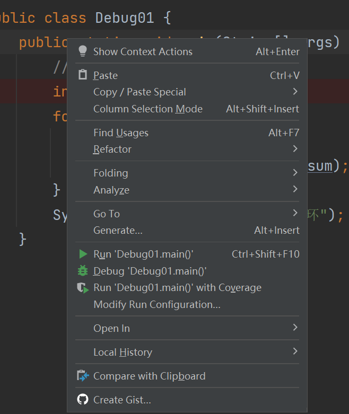This screenshot has width=349, height=414.
Task: Click the clipboard Paste icon
Action: coord(82,75)
